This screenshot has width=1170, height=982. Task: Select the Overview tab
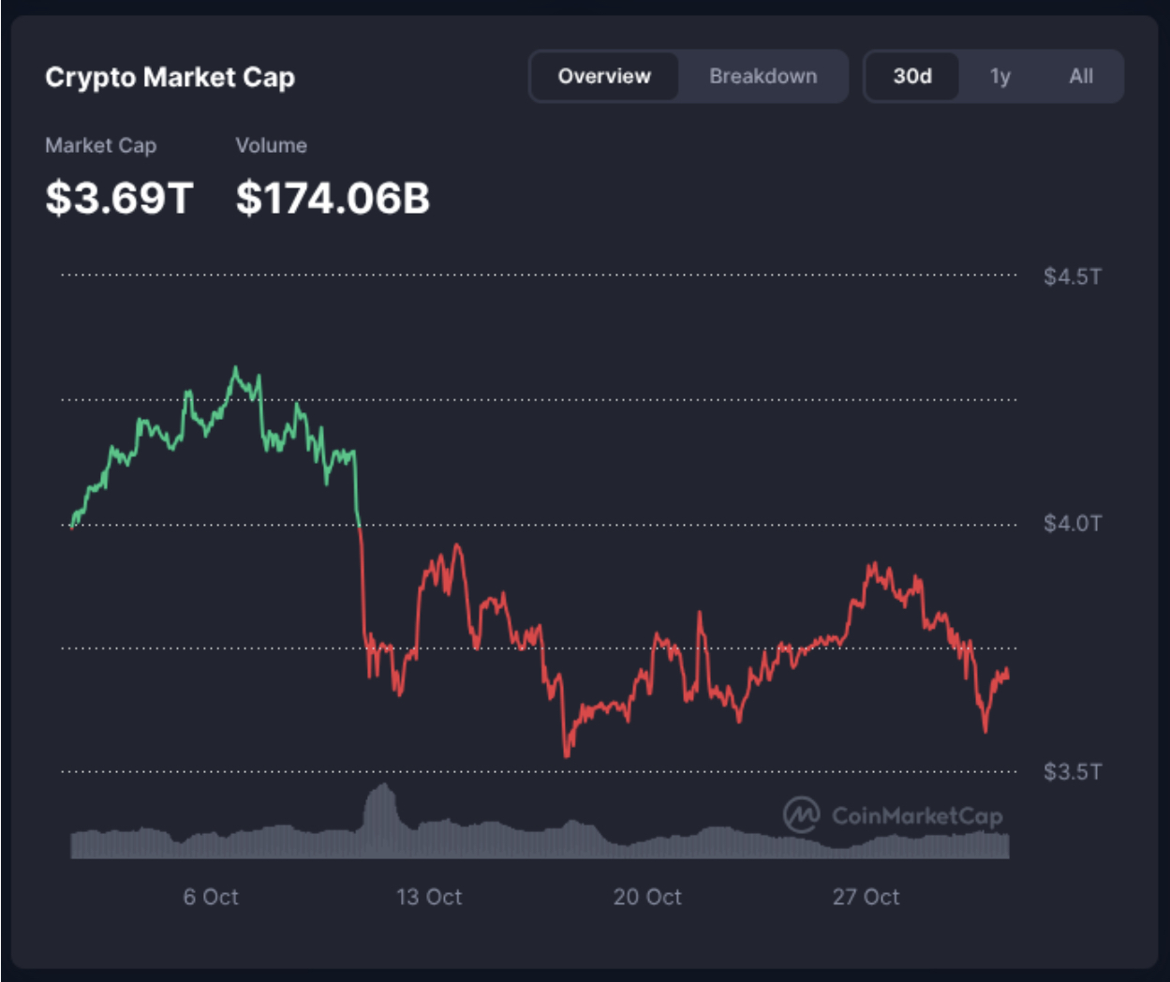coord(604,77)
